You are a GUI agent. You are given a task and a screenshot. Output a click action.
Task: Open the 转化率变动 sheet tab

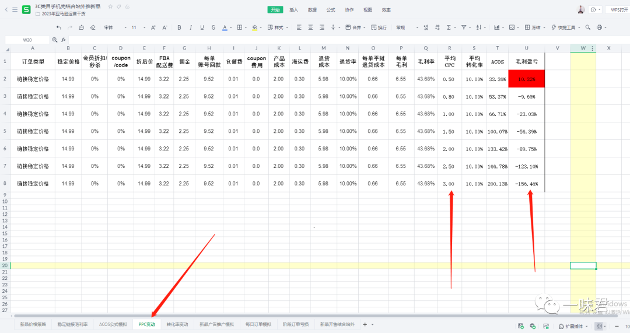[177, 324]
